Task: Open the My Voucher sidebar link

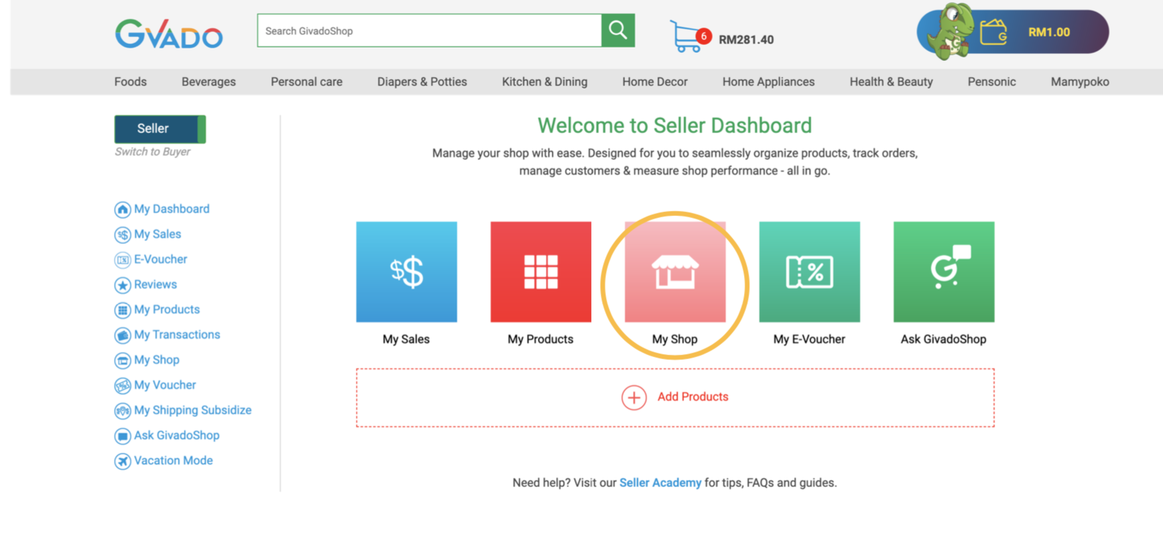Action: pos(165,385)
